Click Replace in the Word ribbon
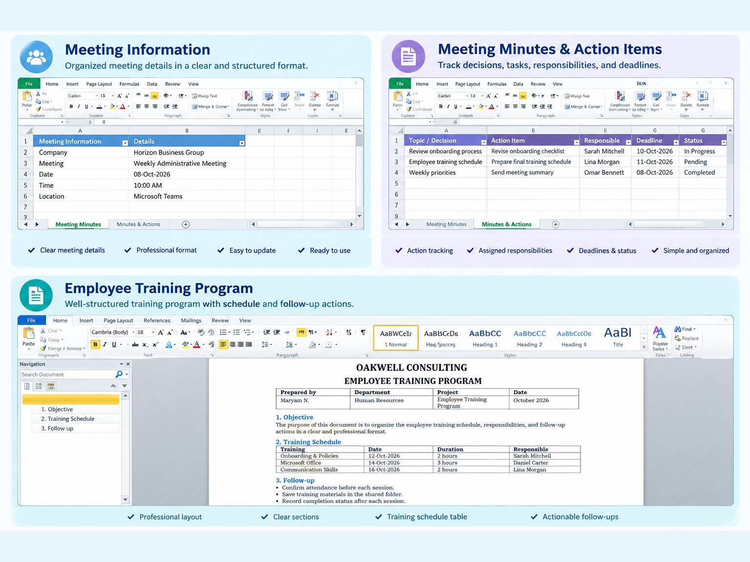750x562 pixels. [687, 339]
